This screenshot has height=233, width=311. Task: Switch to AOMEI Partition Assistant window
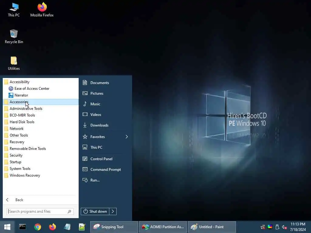(x=163, y=227)
